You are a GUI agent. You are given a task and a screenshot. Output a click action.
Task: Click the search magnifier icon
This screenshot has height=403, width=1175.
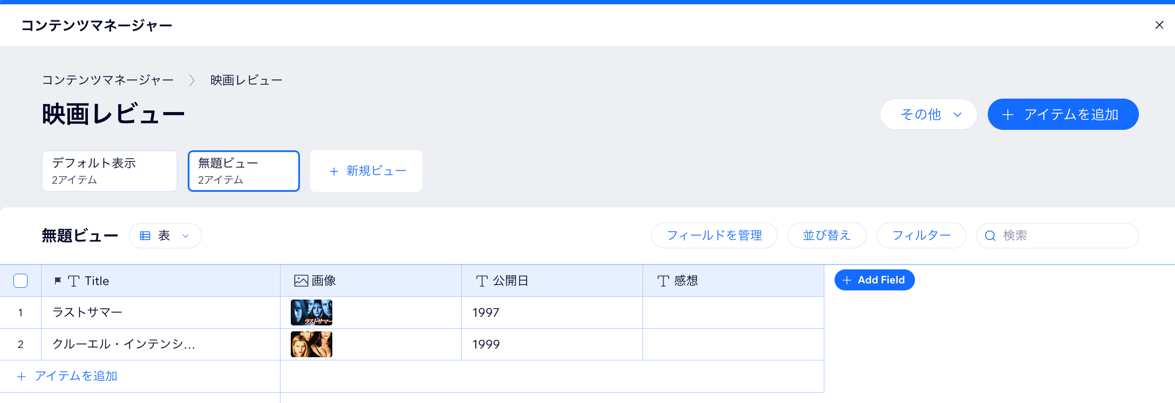pos(990,235)
